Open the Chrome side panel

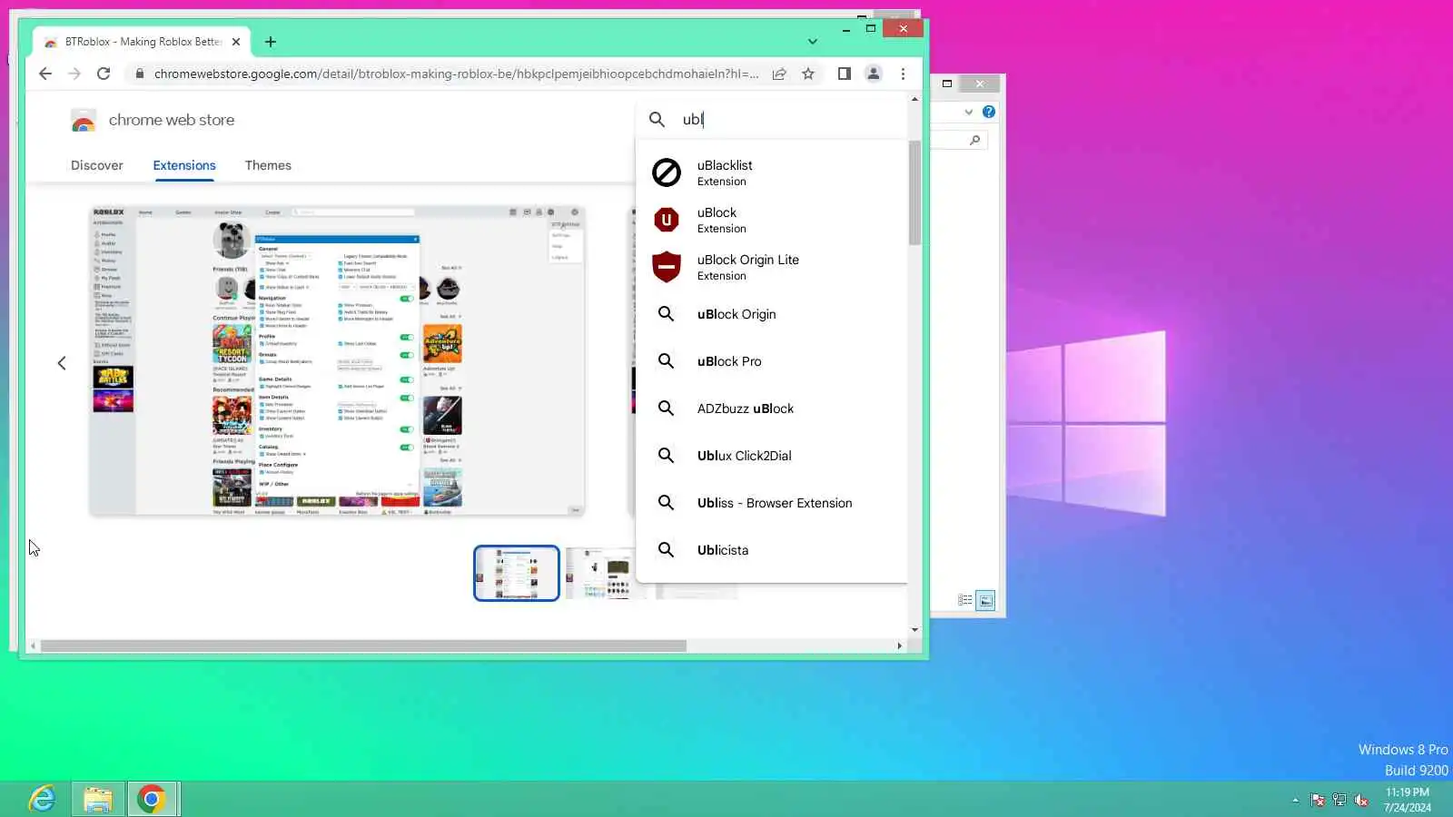click(x=845, y=74)
